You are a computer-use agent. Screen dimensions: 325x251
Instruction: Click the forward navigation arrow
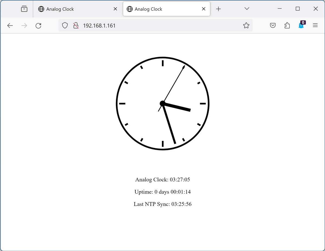24,26
